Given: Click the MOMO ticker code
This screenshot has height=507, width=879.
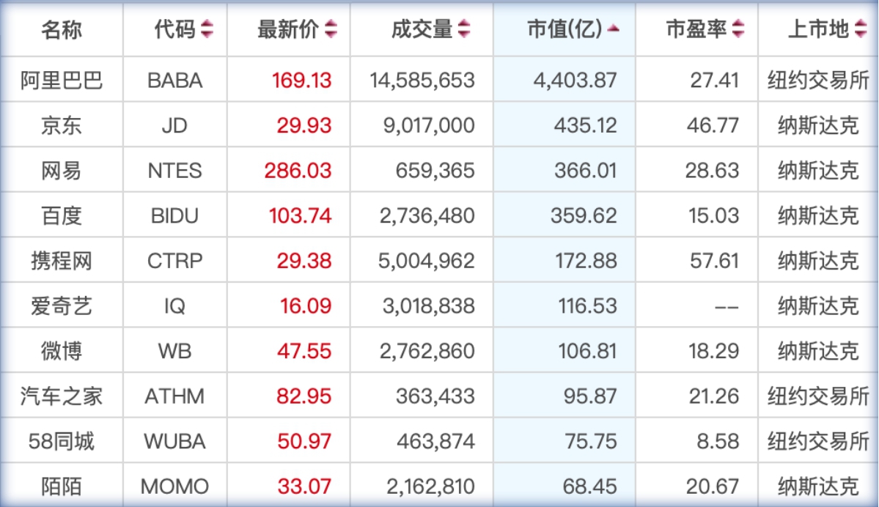Looking at the screenshot, I should (x=174, y=486).
